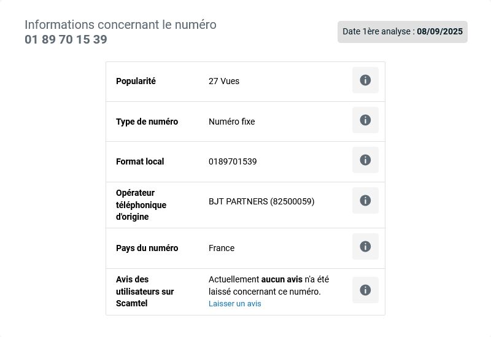Click the '27 Vues' popularity value
This screenshot has height=337, width=491.
(x=223, y=81)
